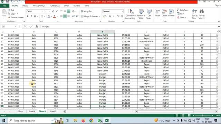Open Google Chrome from the taskbar
This screenshot has width=221, height=124.
click(x=91, y=121)
